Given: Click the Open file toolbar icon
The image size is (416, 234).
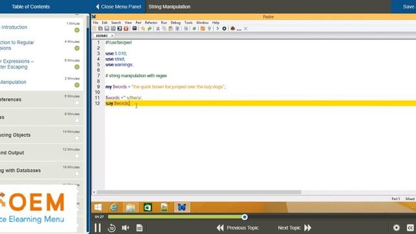Looking at the screenshot, I should 101,29.
